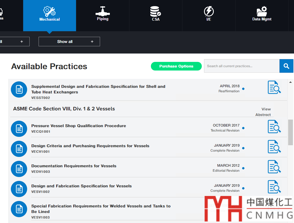Click the magnifier search button
The height and width of the screenshot is (223, 294).
tap(286, 66)
